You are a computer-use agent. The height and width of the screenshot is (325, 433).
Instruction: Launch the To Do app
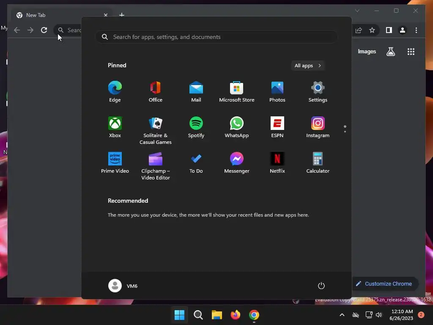[x=196, y=163]
